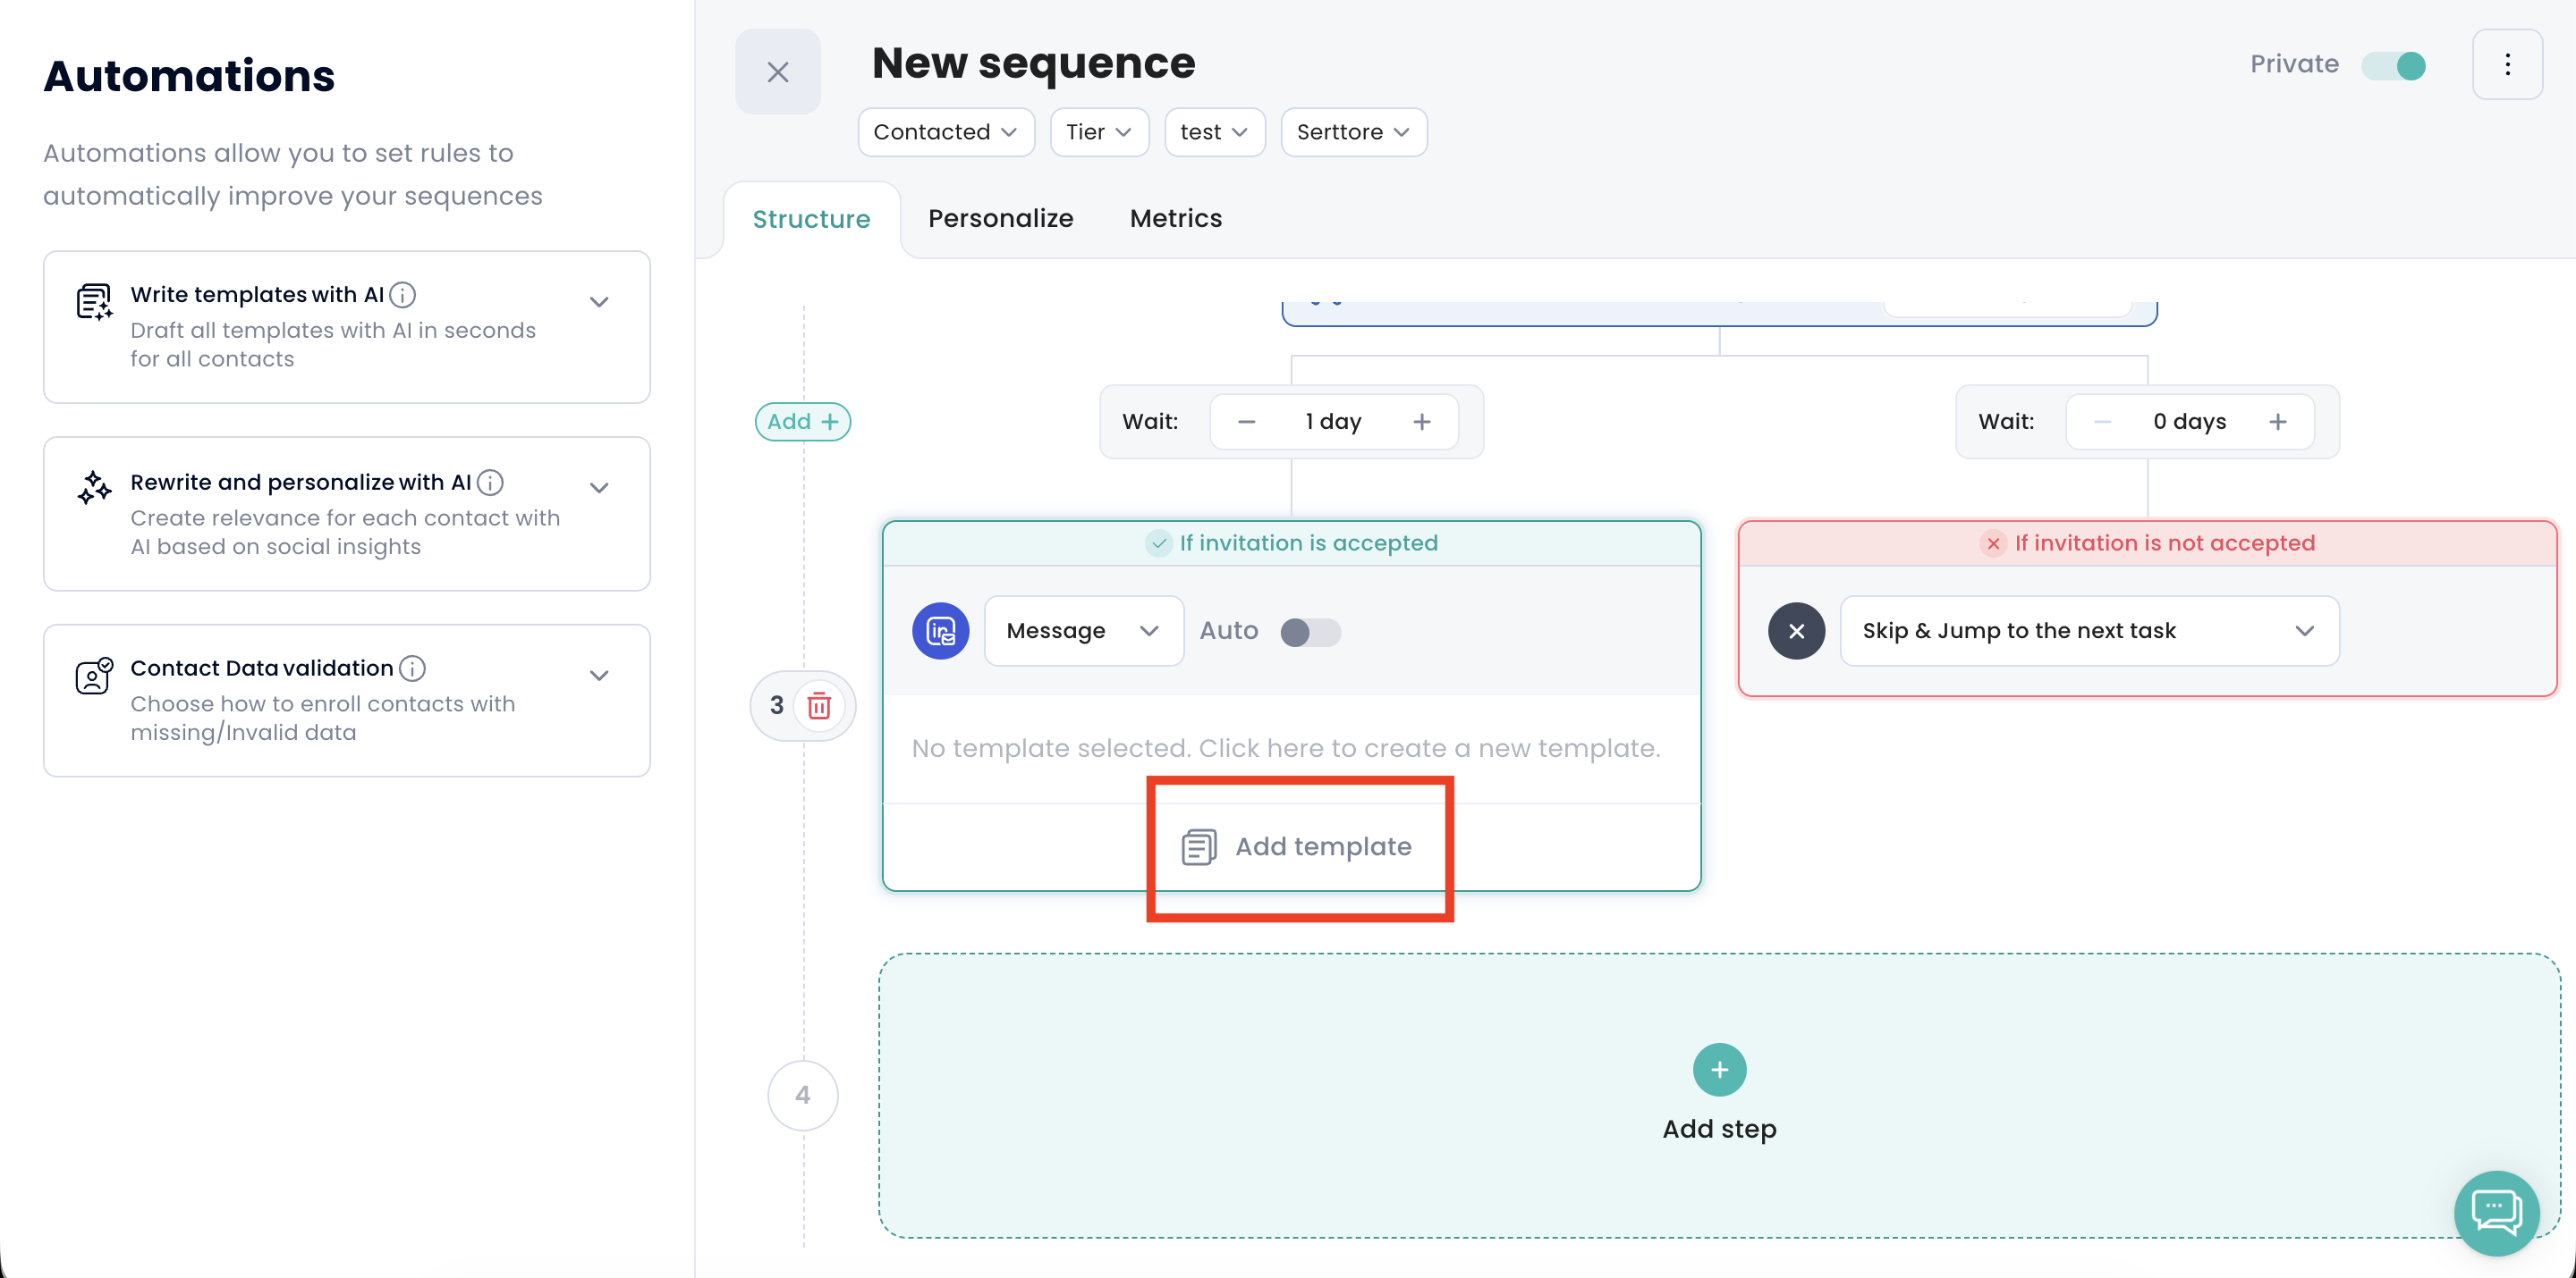Click the green plus Add step icon

(x=1719, y=1069)
